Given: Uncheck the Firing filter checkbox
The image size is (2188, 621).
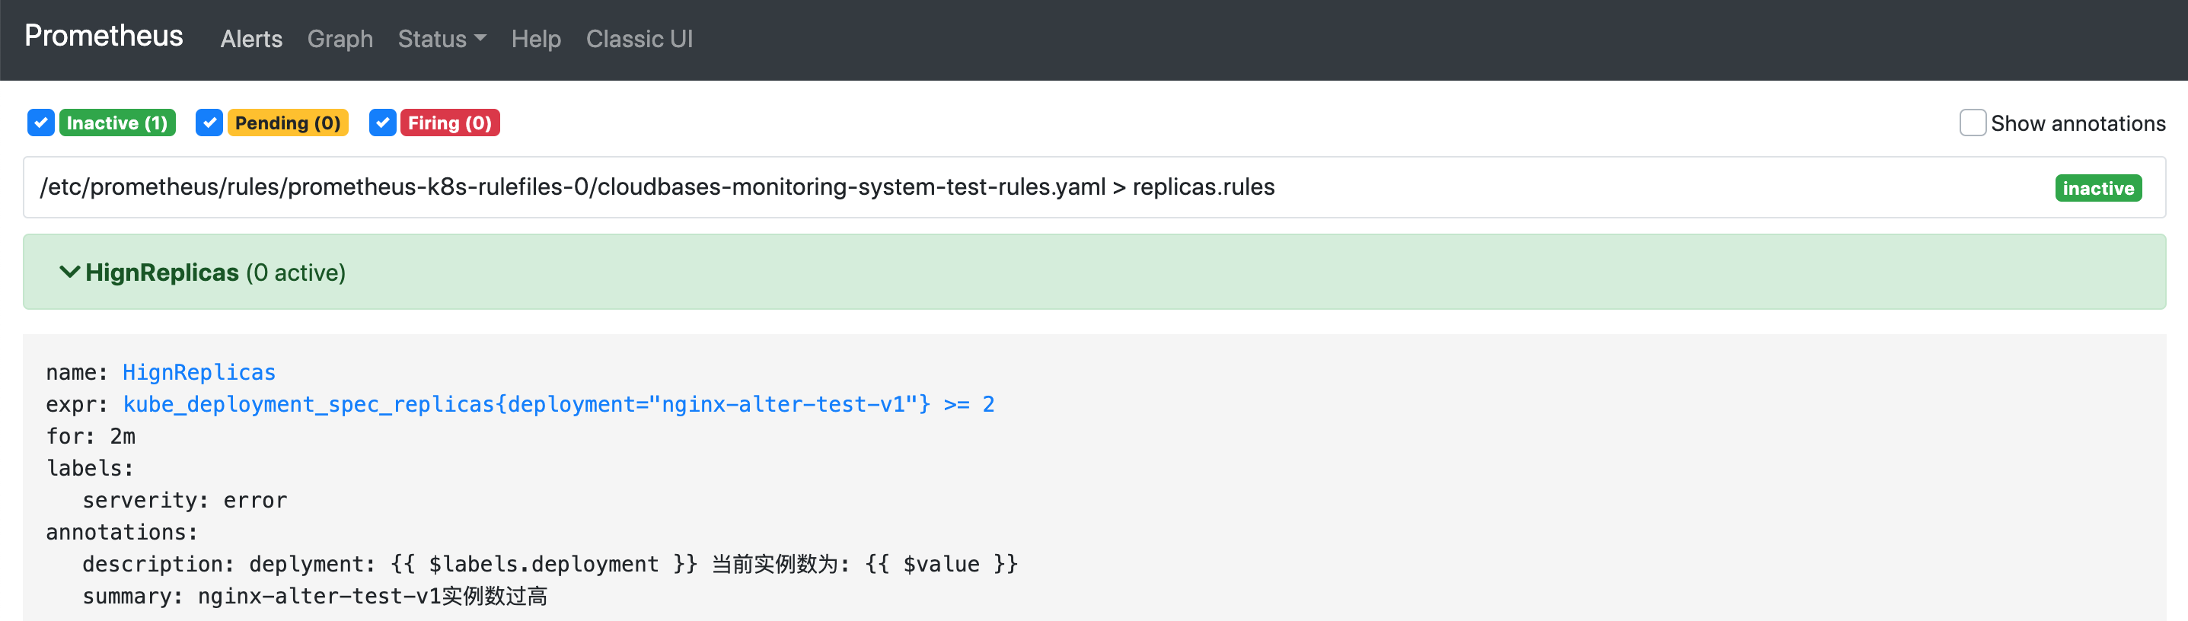Looking at the screenshot, I should click(x=382, y=123).
